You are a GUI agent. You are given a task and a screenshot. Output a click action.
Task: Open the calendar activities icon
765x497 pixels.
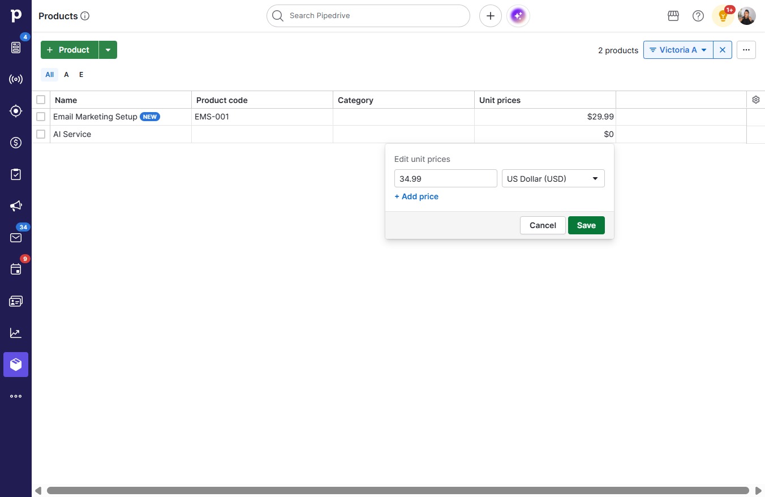coord(16,269)
